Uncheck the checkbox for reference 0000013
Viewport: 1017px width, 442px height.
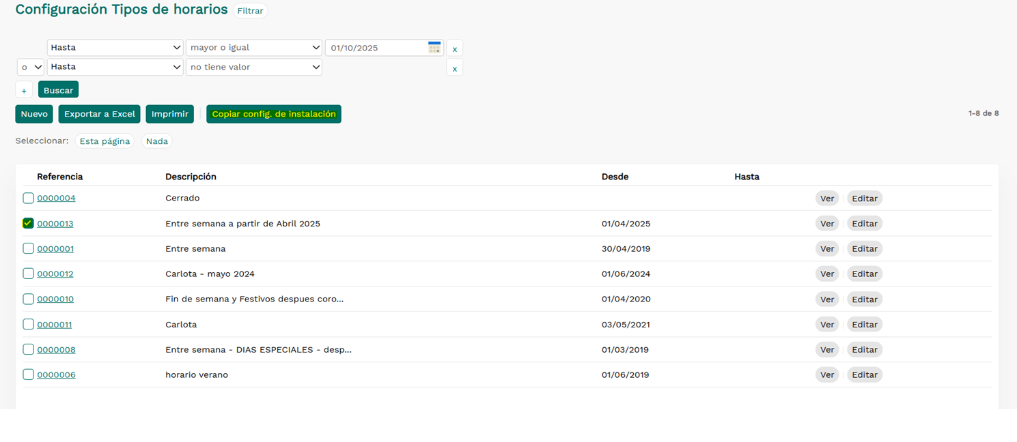point(28,223)
